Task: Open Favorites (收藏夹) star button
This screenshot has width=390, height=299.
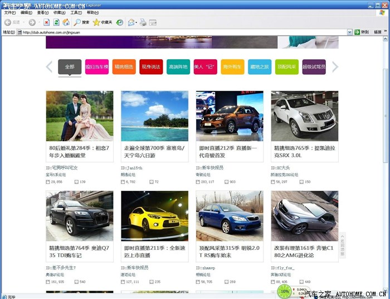Action: point(102,22)
